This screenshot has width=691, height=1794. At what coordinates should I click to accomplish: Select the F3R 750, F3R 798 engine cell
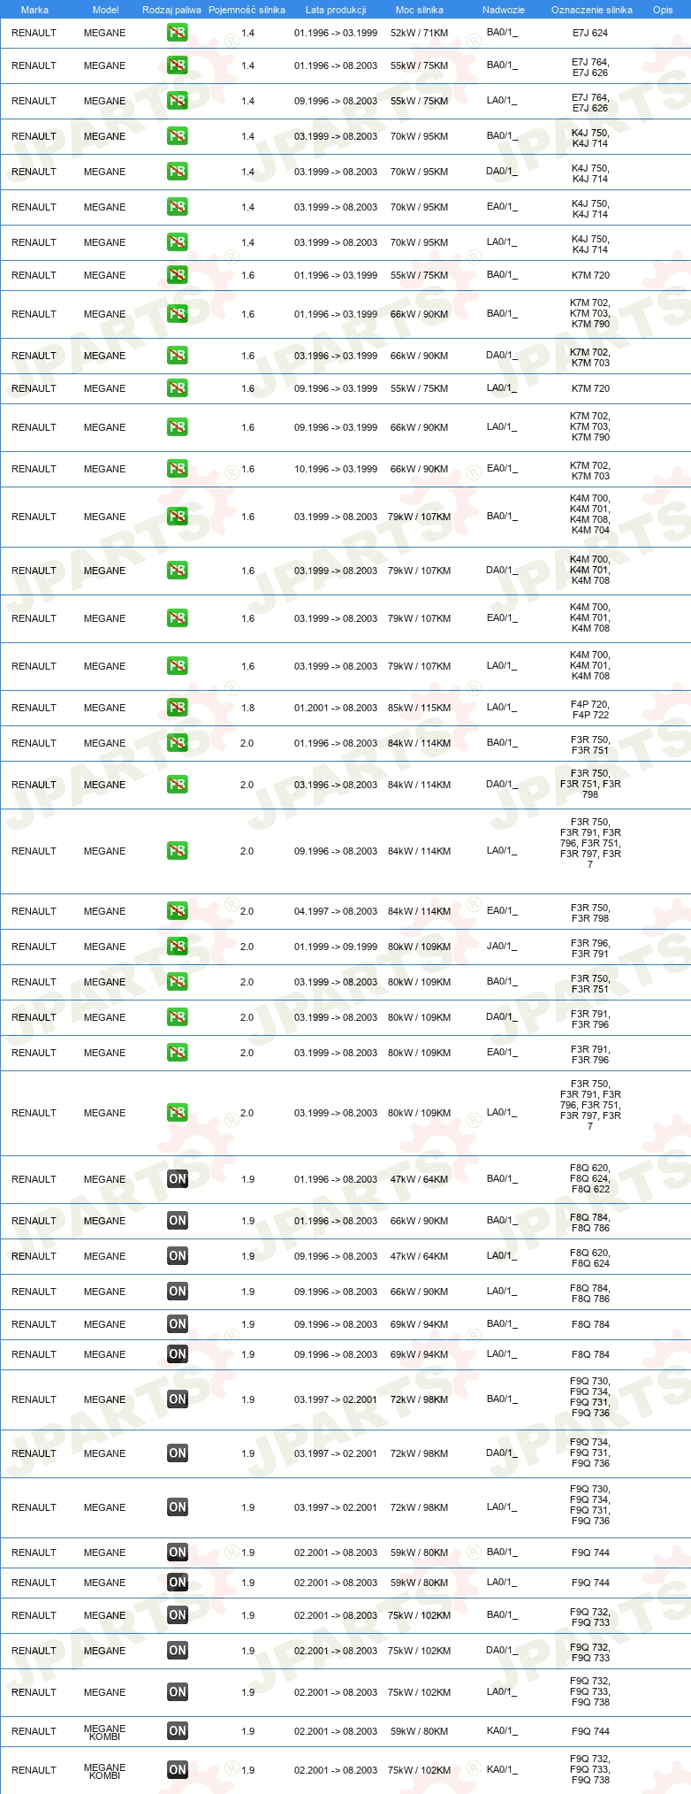tap(590, 913)
